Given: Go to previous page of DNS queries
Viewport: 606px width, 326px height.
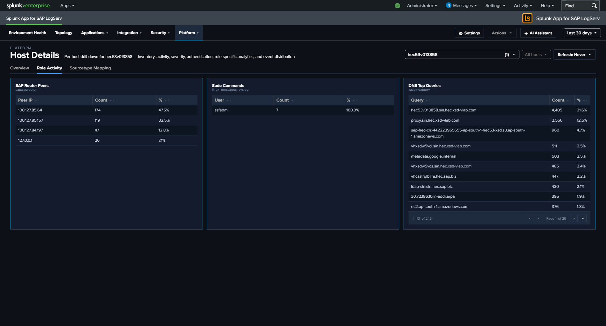Looking at the screenshot, I should [x=539, y=218].
